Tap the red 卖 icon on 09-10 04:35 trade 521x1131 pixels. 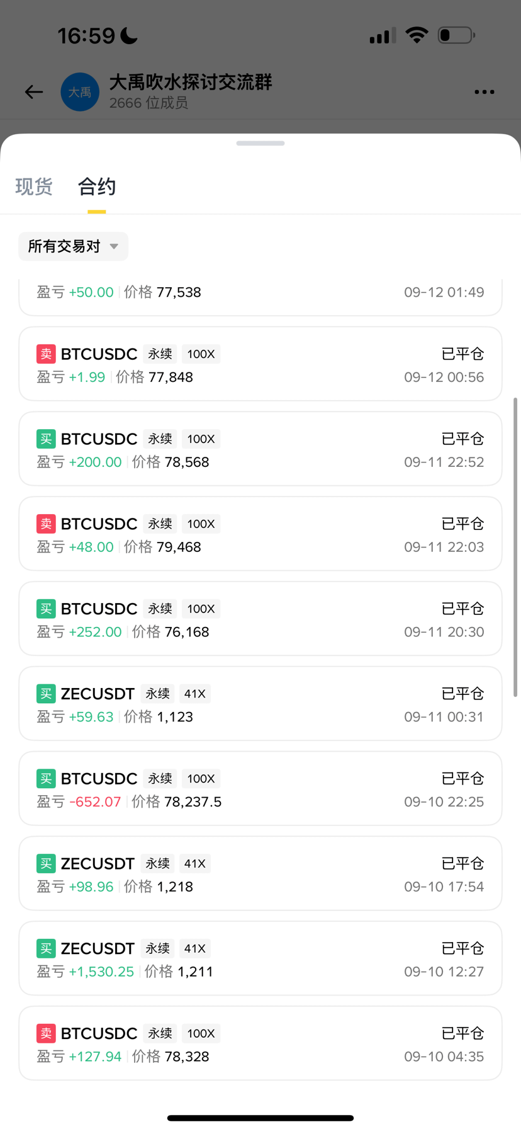pos(46,1033)
